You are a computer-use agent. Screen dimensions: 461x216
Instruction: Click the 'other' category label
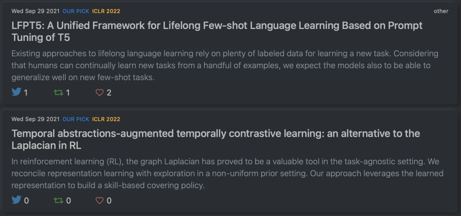441,11
